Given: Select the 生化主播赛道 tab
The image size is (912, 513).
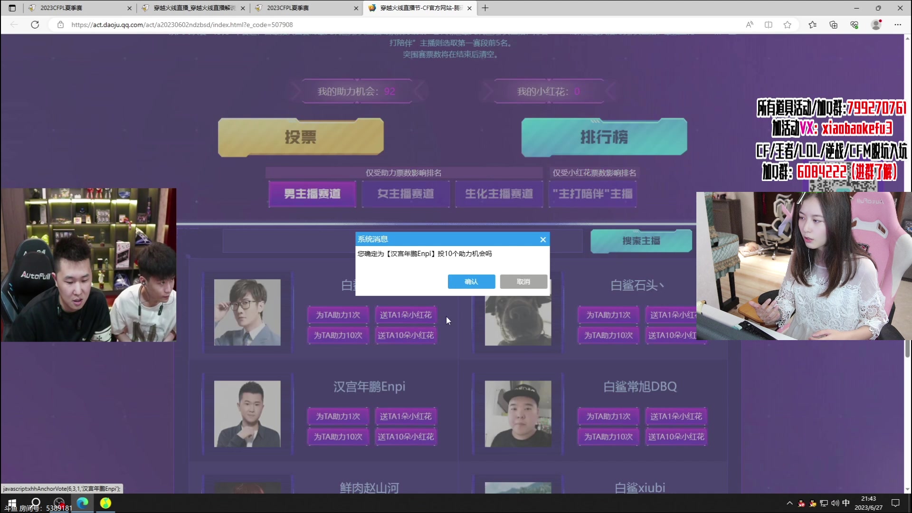Looking at the screenshot, I should (499, 194).
